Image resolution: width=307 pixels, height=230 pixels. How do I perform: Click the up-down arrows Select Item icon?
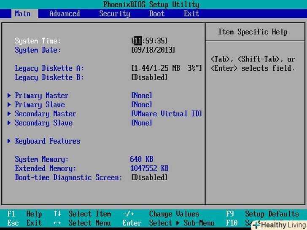(x=57, y=214)
